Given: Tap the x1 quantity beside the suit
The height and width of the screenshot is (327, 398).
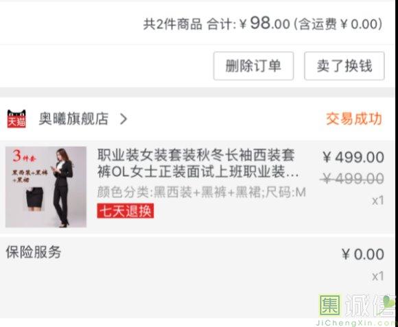Looking at the screenshot, I should tap(377, 200).
